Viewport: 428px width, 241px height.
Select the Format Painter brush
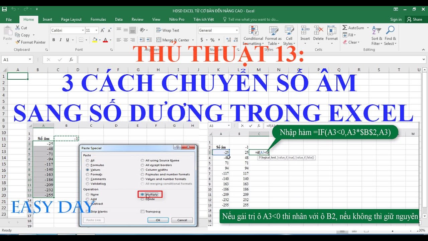17,42
